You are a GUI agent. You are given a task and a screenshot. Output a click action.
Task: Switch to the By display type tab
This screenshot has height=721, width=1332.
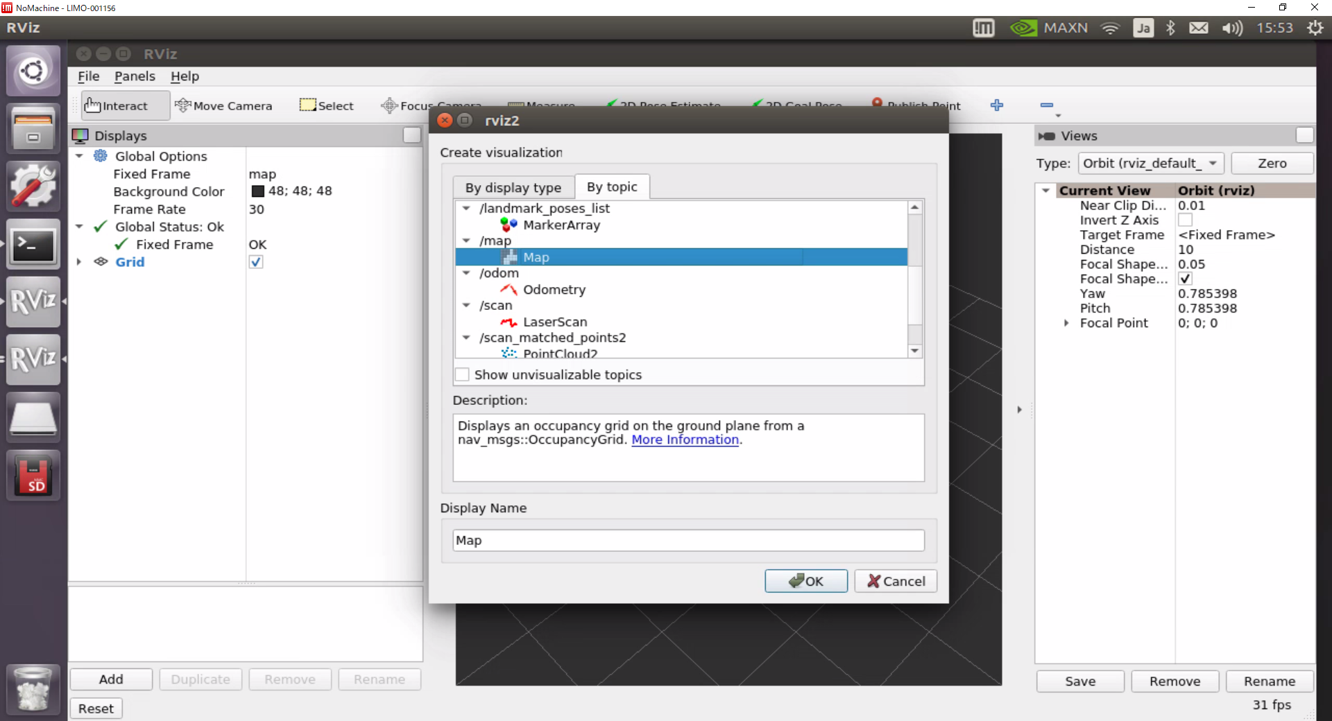[x=513, y=188]
